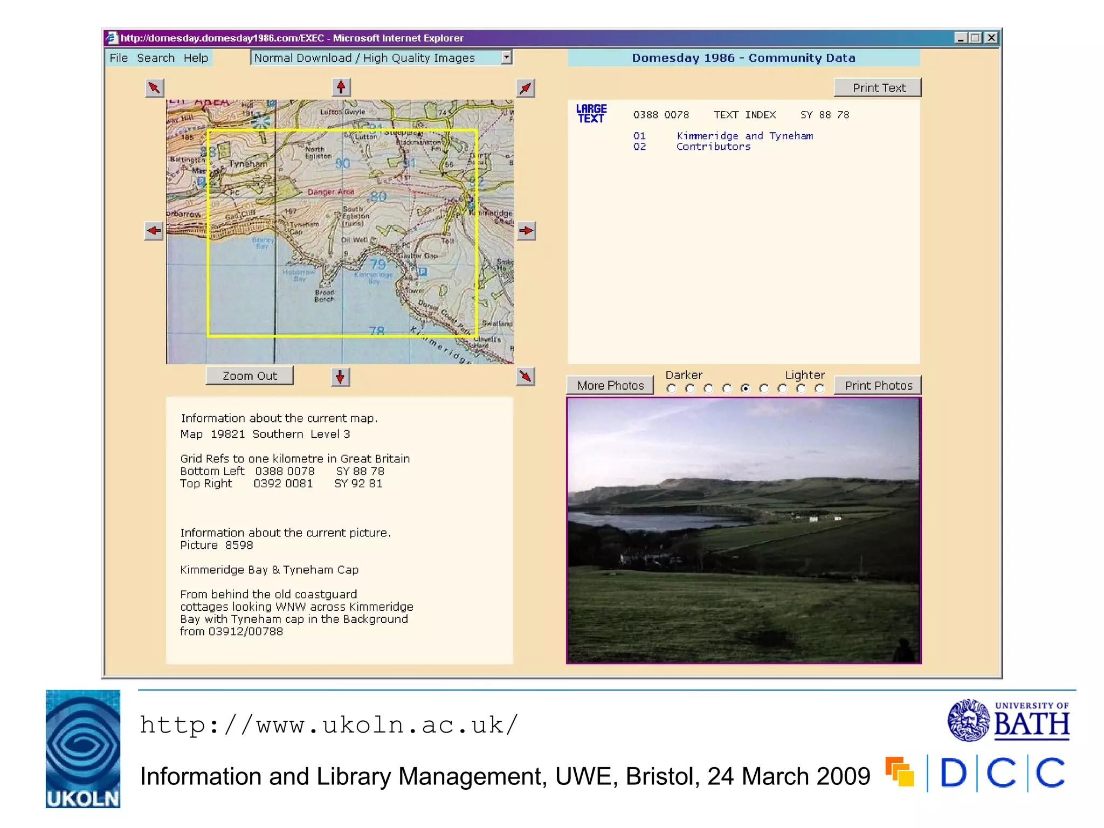Viewport: 1104px width, 828px height.
Task: Pan map east with right arrow
Action: click(526, 231)
